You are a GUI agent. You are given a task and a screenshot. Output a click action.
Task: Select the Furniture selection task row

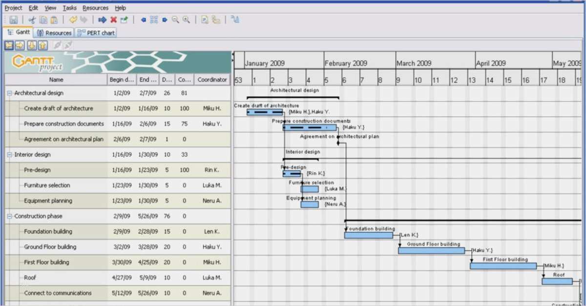(47, 185)
